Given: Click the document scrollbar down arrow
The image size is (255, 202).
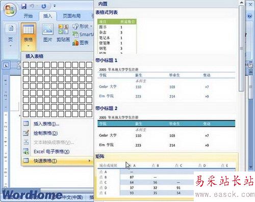Looking at the screenshot, I should 251,167.
